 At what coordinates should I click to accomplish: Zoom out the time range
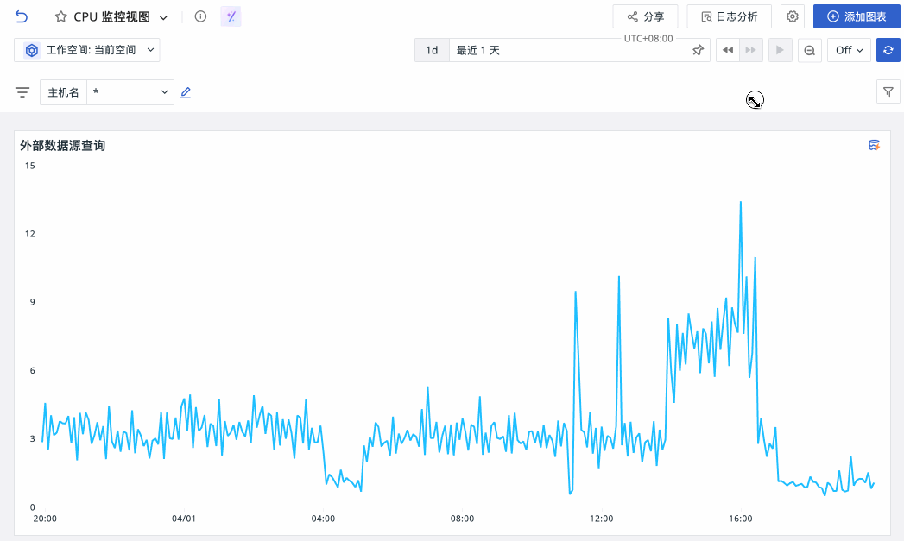pyautogui.click(x=809, y=50)
